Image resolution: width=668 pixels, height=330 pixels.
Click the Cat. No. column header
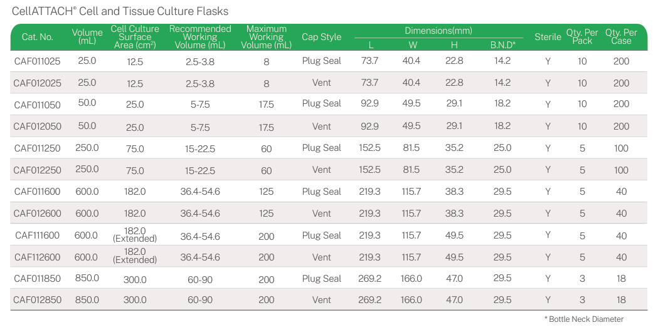pos(37,37)
